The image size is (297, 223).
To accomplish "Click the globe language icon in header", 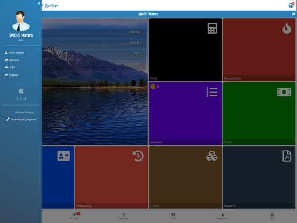I will pos(291,5).
